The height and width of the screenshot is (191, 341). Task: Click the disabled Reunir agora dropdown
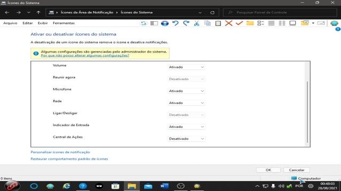pyautogui.click(x=186, y=79)
